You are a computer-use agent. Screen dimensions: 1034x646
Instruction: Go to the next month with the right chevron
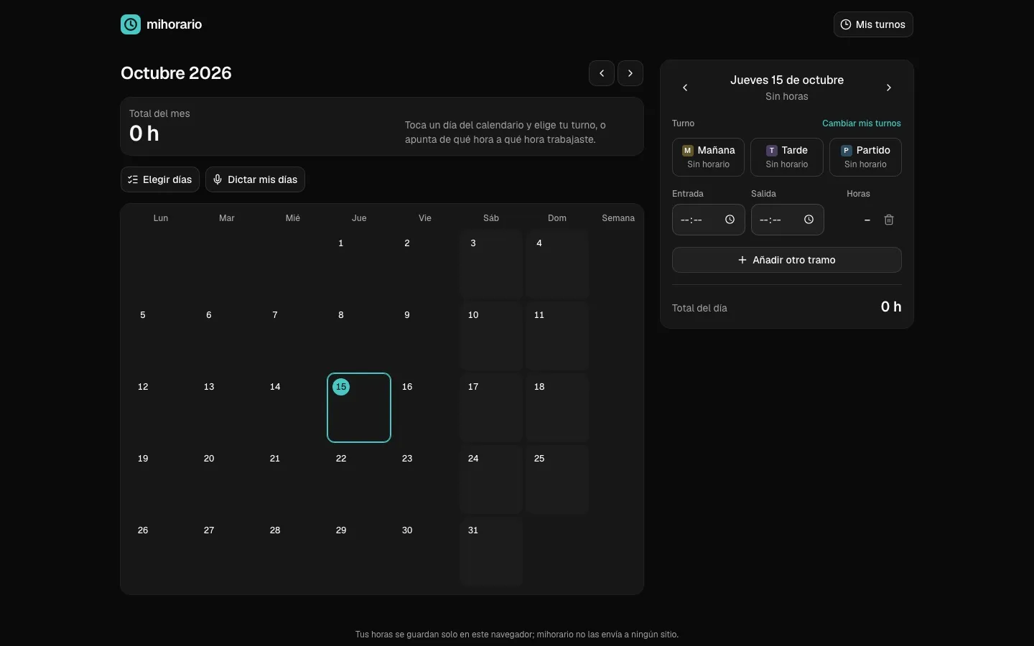630,73
